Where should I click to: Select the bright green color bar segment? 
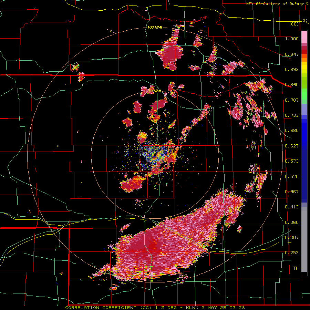[x=304, y=94]
